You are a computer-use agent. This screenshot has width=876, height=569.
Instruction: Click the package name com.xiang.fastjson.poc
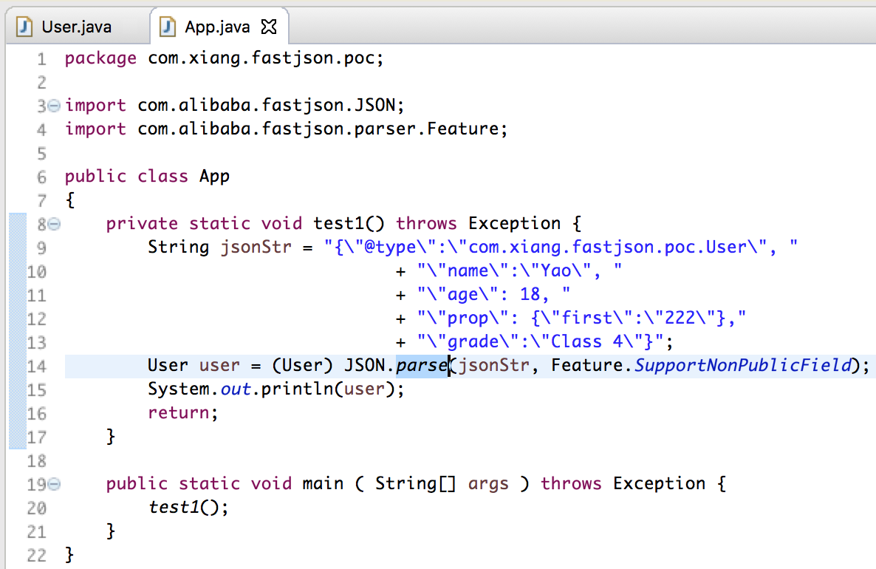tap(261, 58)
